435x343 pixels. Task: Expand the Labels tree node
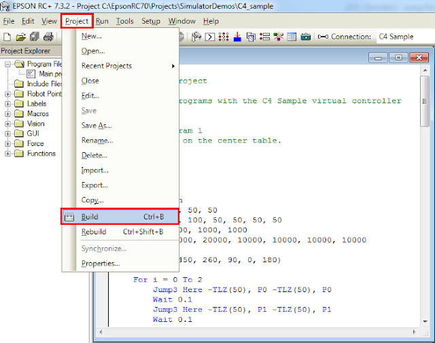[x=7, y=104]
